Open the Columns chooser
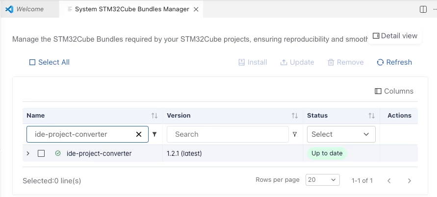This screenshot has height=197, width=437. 394,91
